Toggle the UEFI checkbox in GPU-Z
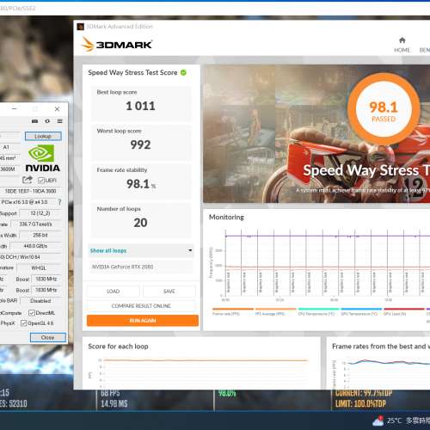Image resolution: width=430 pixels, height=430 pixels. [41, 181]
